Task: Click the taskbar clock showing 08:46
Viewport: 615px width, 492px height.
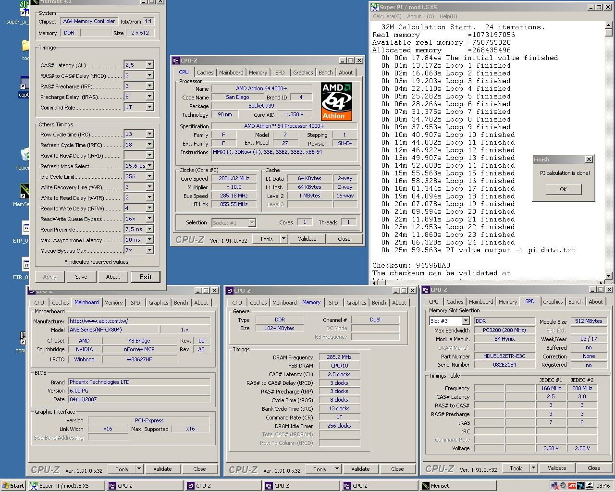Action: 603,486
